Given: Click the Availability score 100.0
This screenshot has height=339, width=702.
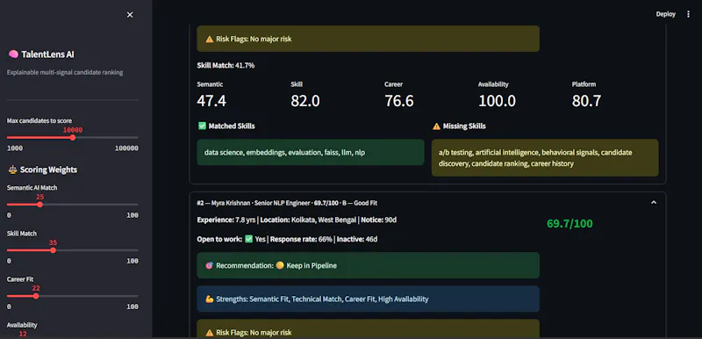Looking at the screenshot, I should (x=497, y=101).
